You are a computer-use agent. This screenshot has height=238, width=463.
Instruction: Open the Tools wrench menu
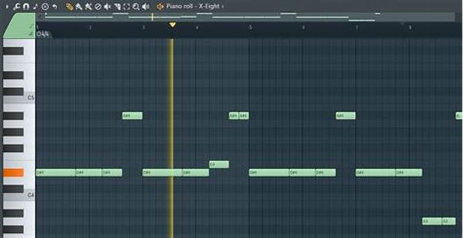pyautogui.click(x=17, y=6)
